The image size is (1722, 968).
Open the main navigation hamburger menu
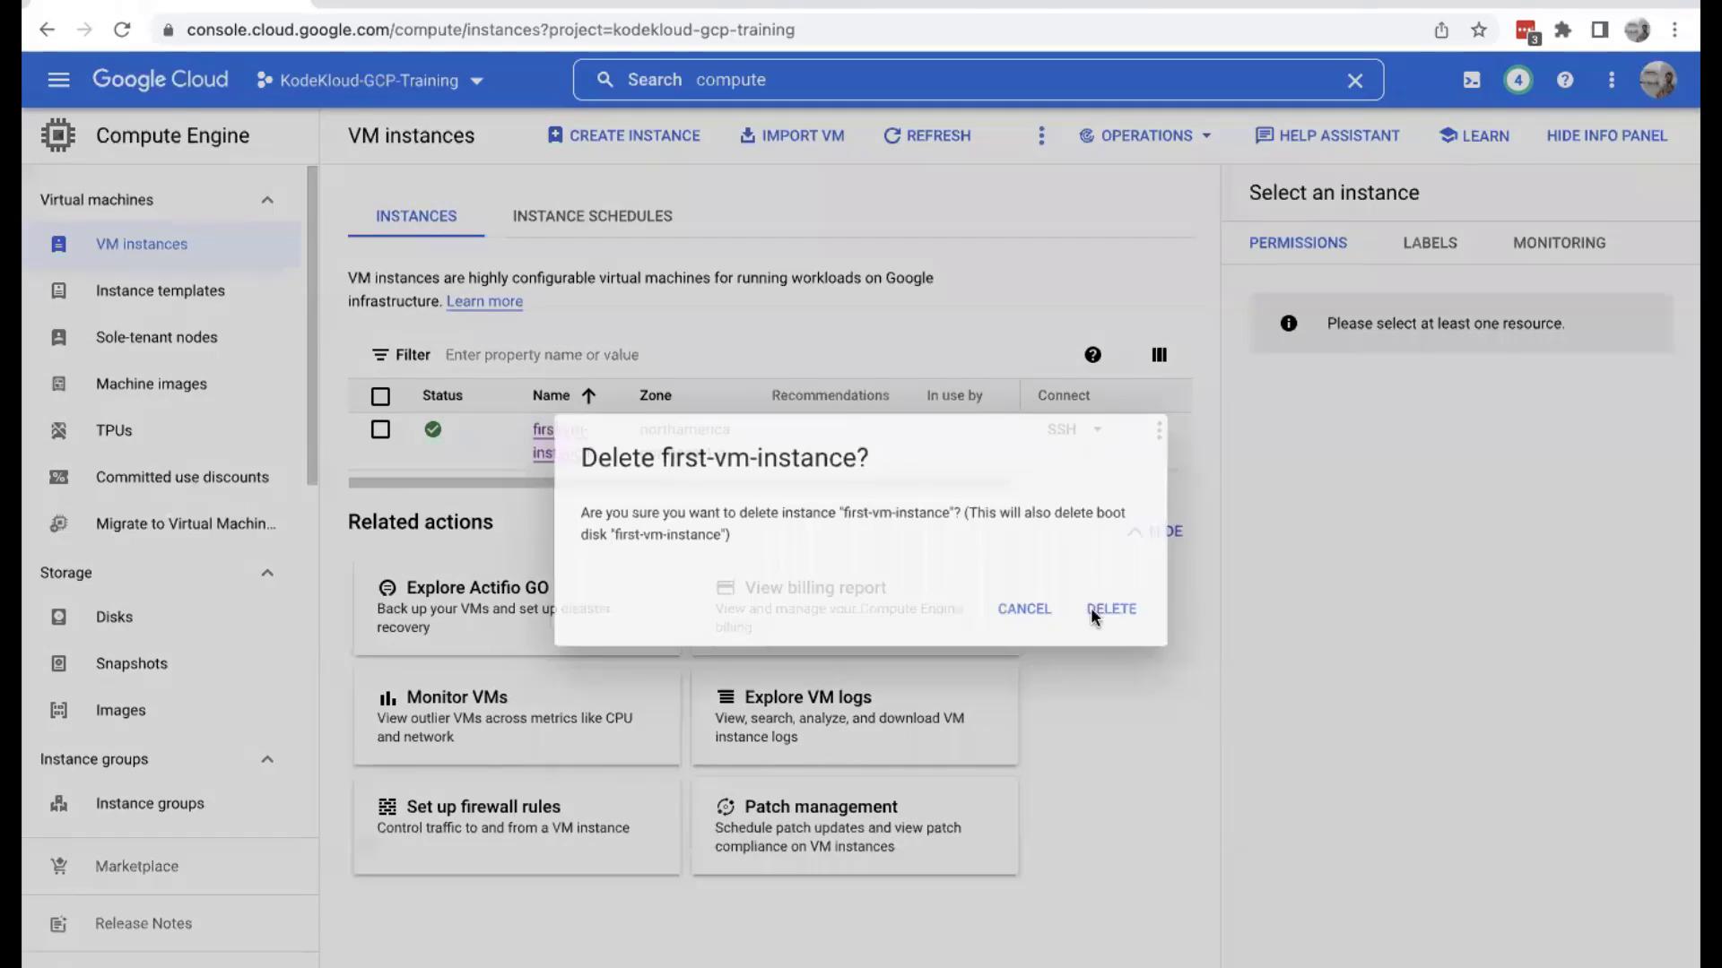click(58, 80)
